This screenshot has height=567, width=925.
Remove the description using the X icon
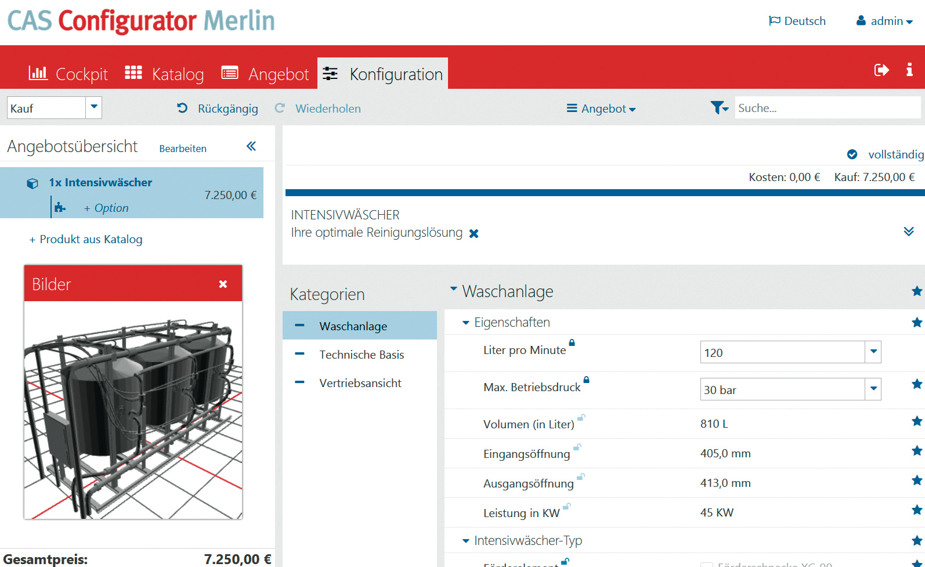[474, 233]
